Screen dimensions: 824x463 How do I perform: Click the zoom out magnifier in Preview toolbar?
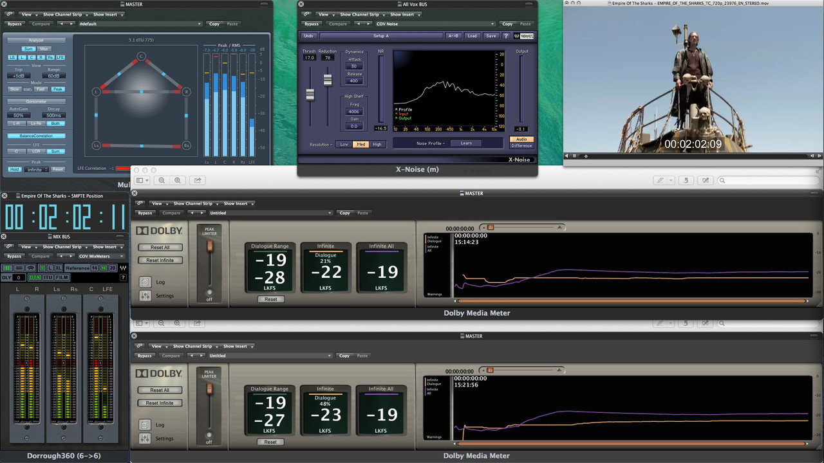pos(162,181)
